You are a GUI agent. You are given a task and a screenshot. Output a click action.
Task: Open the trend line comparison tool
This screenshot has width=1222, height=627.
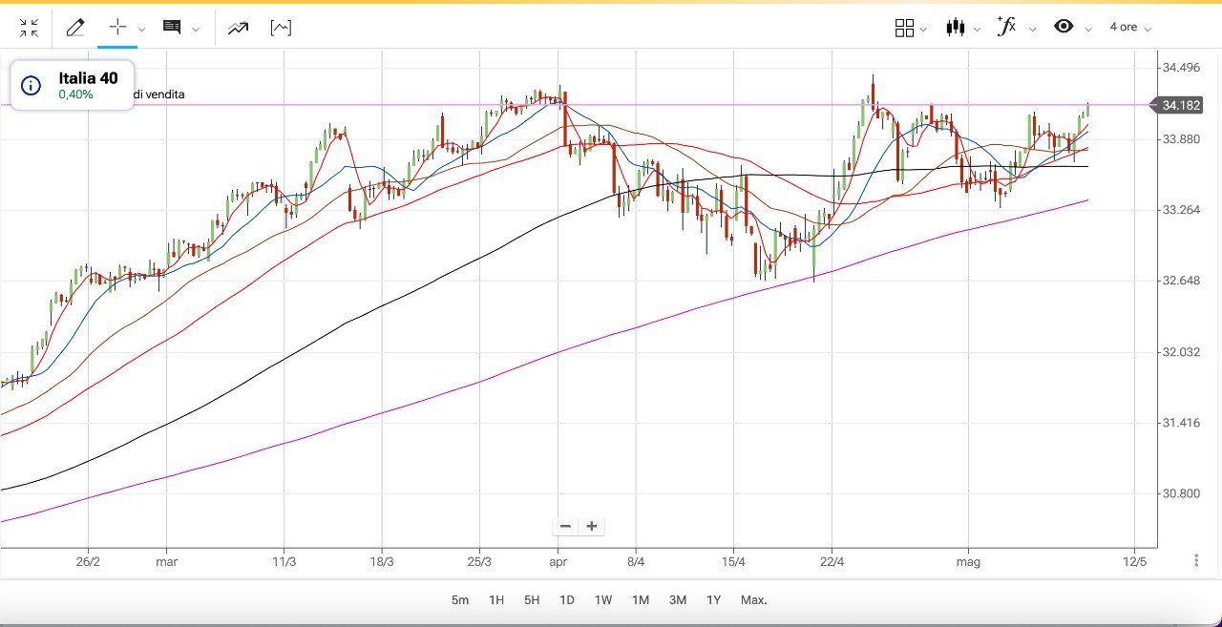point(238,28)
